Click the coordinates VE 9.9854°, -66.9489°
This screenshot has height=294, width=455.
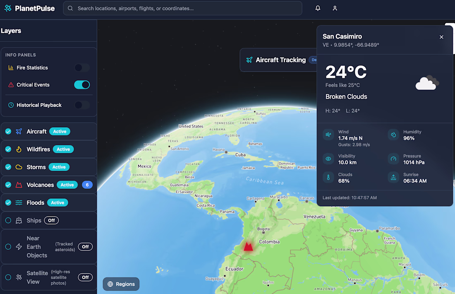351,45
